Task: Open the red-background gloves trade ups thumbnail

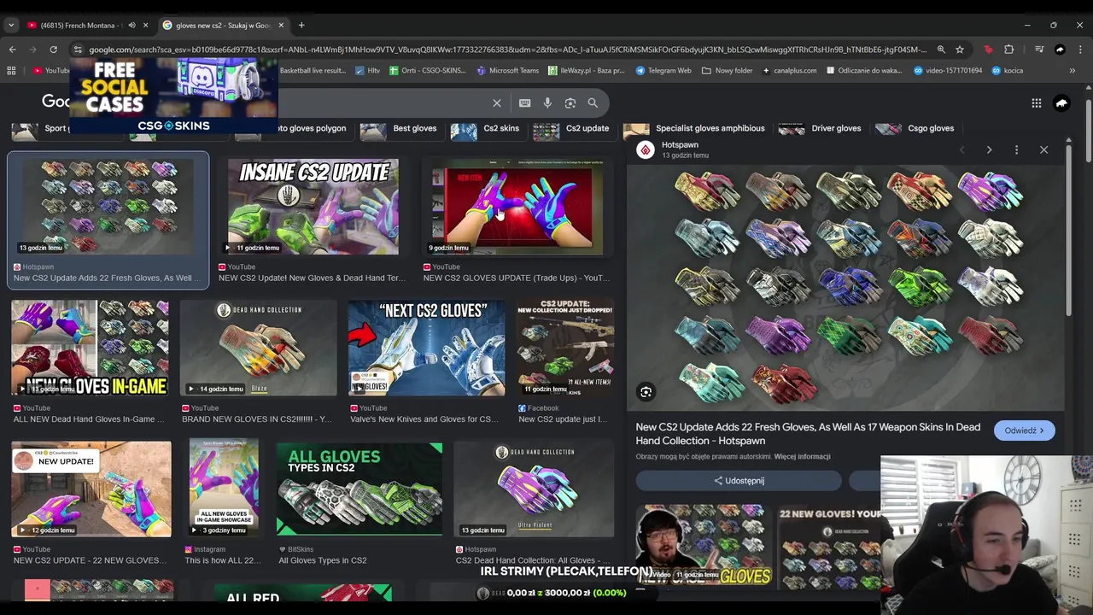Action: tap(517, 207)
